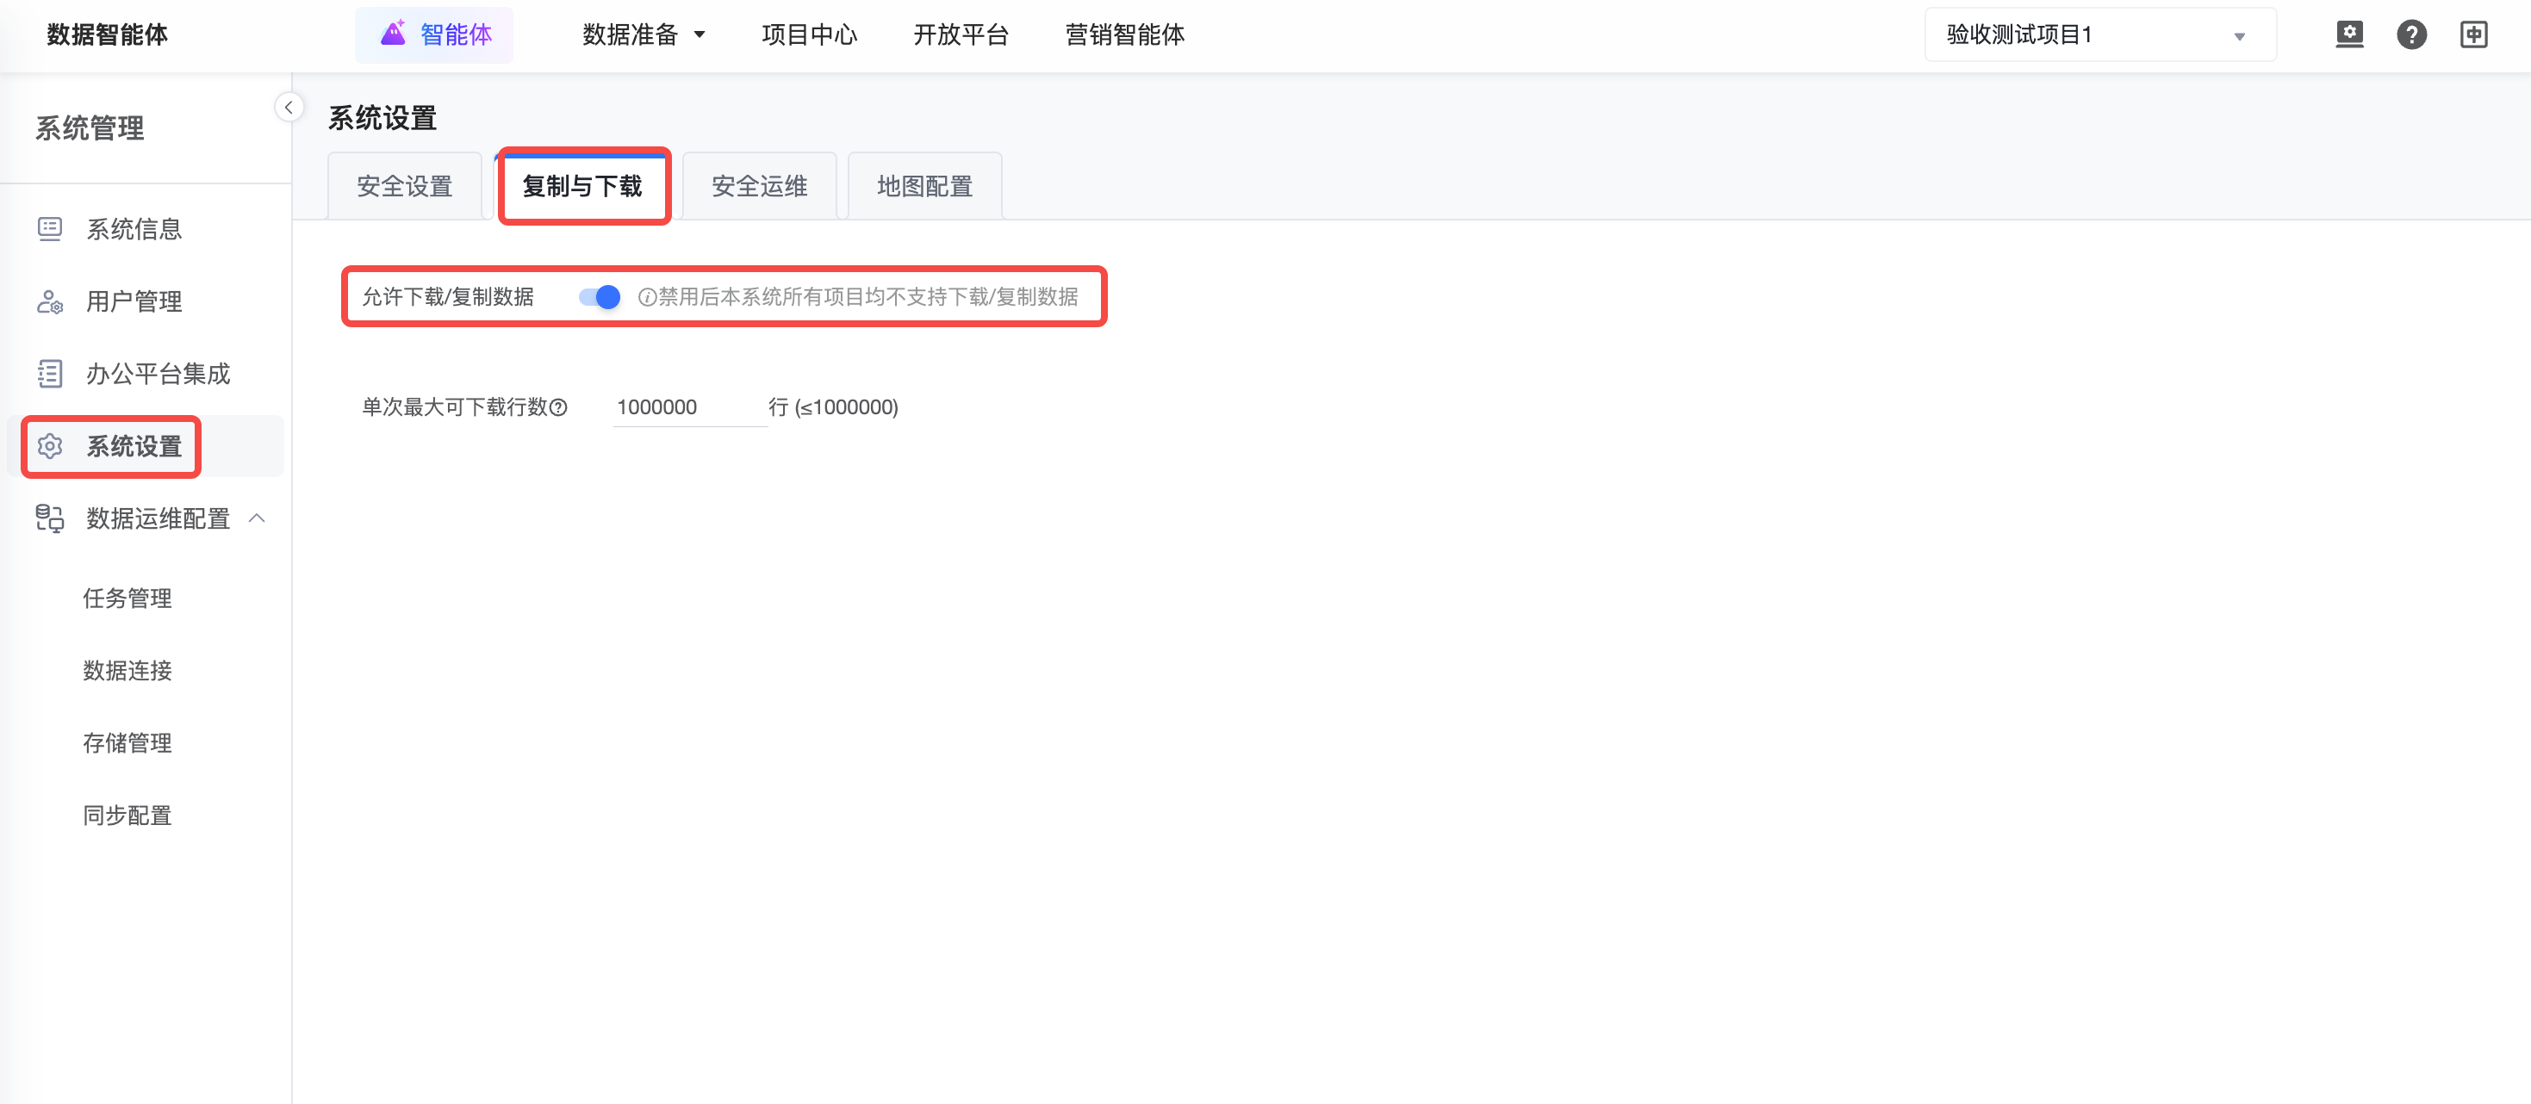The height and width of the screenshot is (1104, 2531).
Task: Click the 允许下载/复制数据 label
Action: 448,296
